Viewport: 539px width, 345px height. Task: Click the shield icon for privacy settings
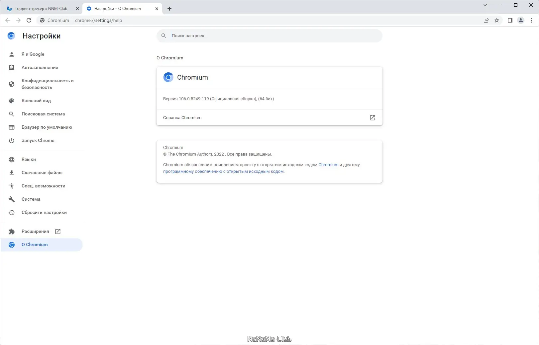coord(12,84)
